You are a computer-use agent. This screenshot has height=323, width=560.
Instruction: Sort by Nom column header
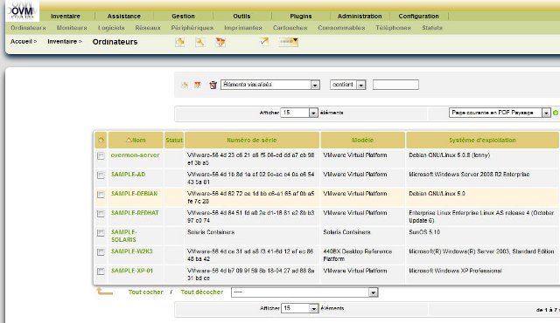pos(136,140)
